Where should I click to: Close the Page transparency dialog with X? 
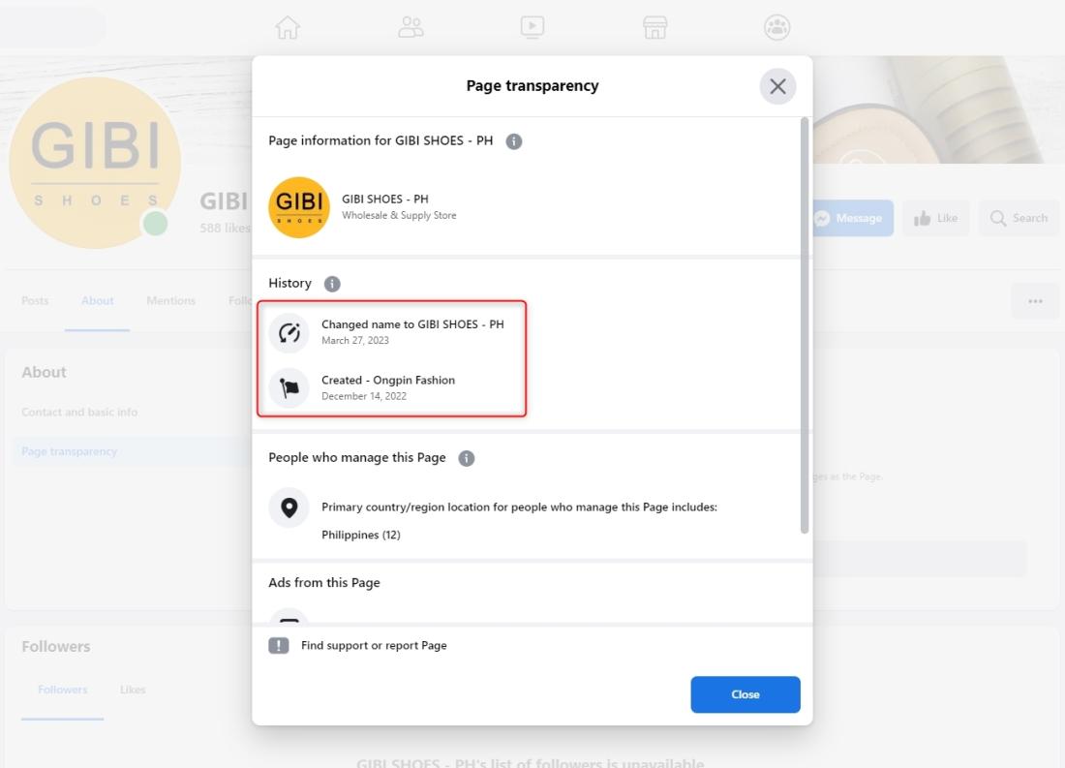[777, 86]
